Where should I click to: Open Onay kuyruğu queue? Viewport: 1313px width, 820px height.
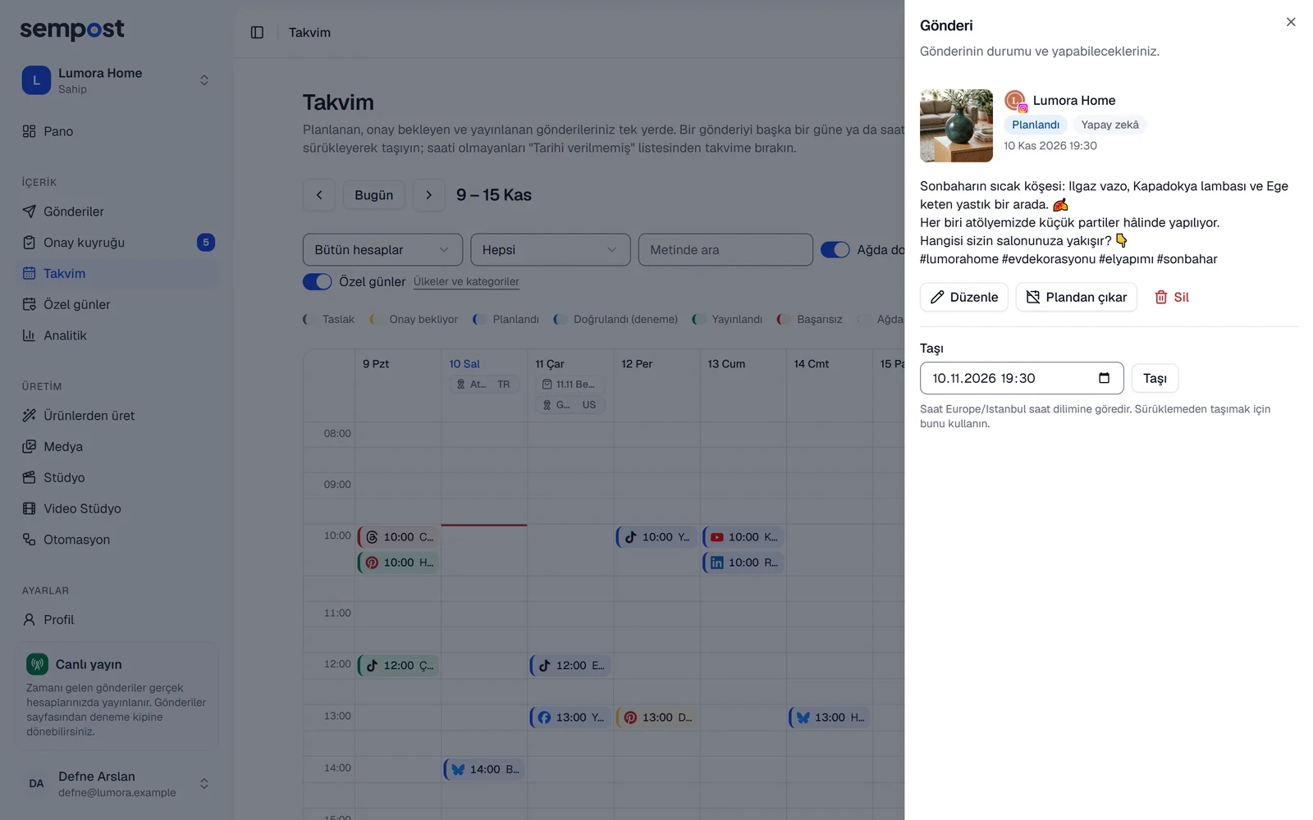tap(117, 243)
